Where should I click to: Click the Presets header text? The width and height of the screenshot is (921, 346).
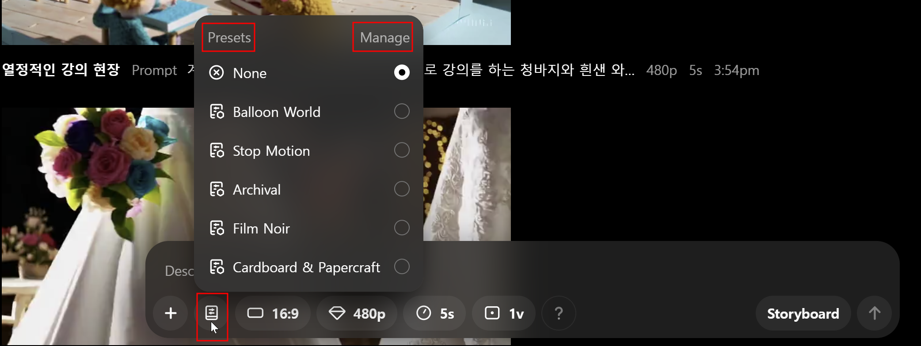(229, 38)
